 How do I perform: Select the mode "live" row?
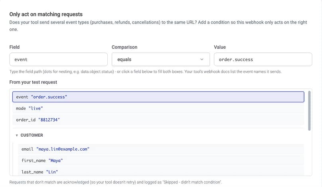click(x=158, y=108)
